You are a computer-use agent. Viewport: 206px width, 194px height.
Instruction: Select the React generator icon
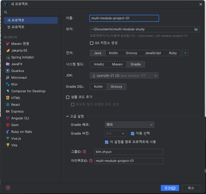point(8,105)
